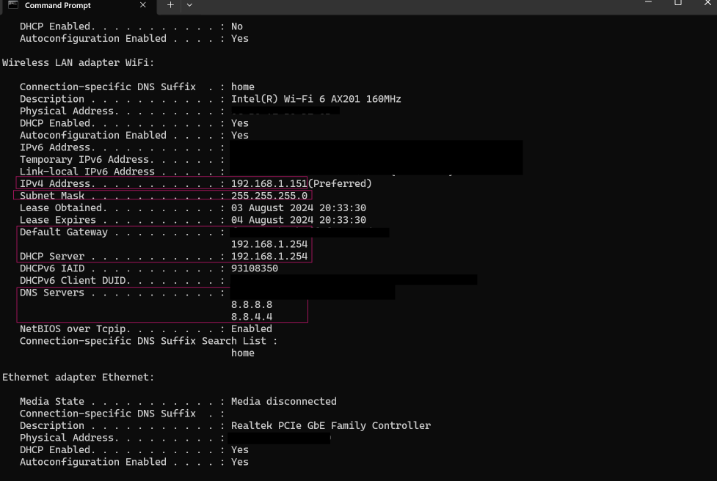The height and width of the screenshot is (481, 717).
Task: Expand the new tab profile dropdown
Action: tap(189, 5)
